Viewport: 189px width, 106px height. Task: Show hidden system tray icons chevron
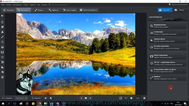tap(162, 104)
